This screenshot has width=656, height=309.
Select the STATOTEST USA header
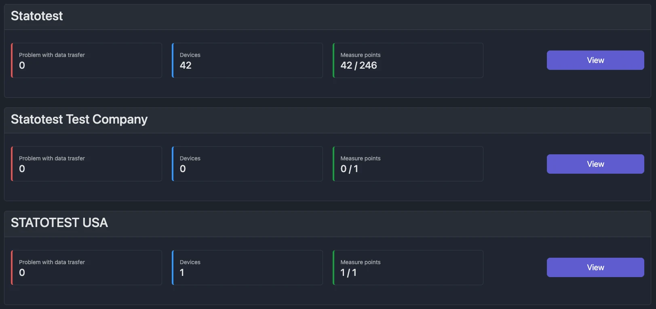(59, 223)
